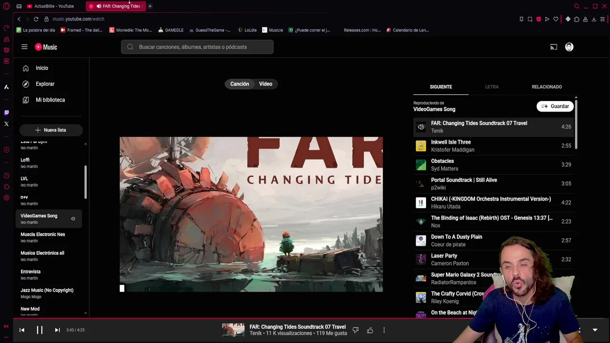The image size is (610, 343).
Task: Open the user account avatar
Action: click(x=569, y=47)
